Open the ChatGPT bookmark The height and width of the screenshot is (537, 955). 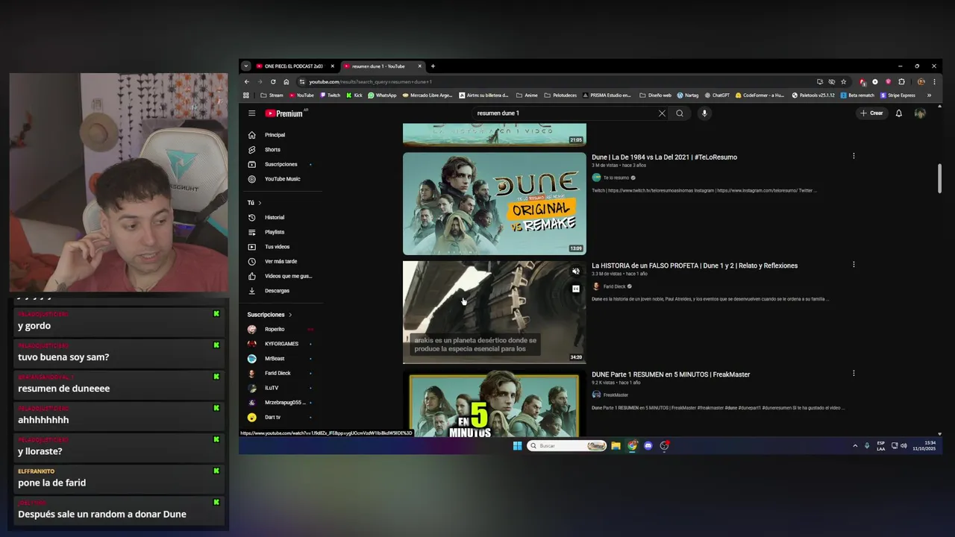tap(717, 95)
